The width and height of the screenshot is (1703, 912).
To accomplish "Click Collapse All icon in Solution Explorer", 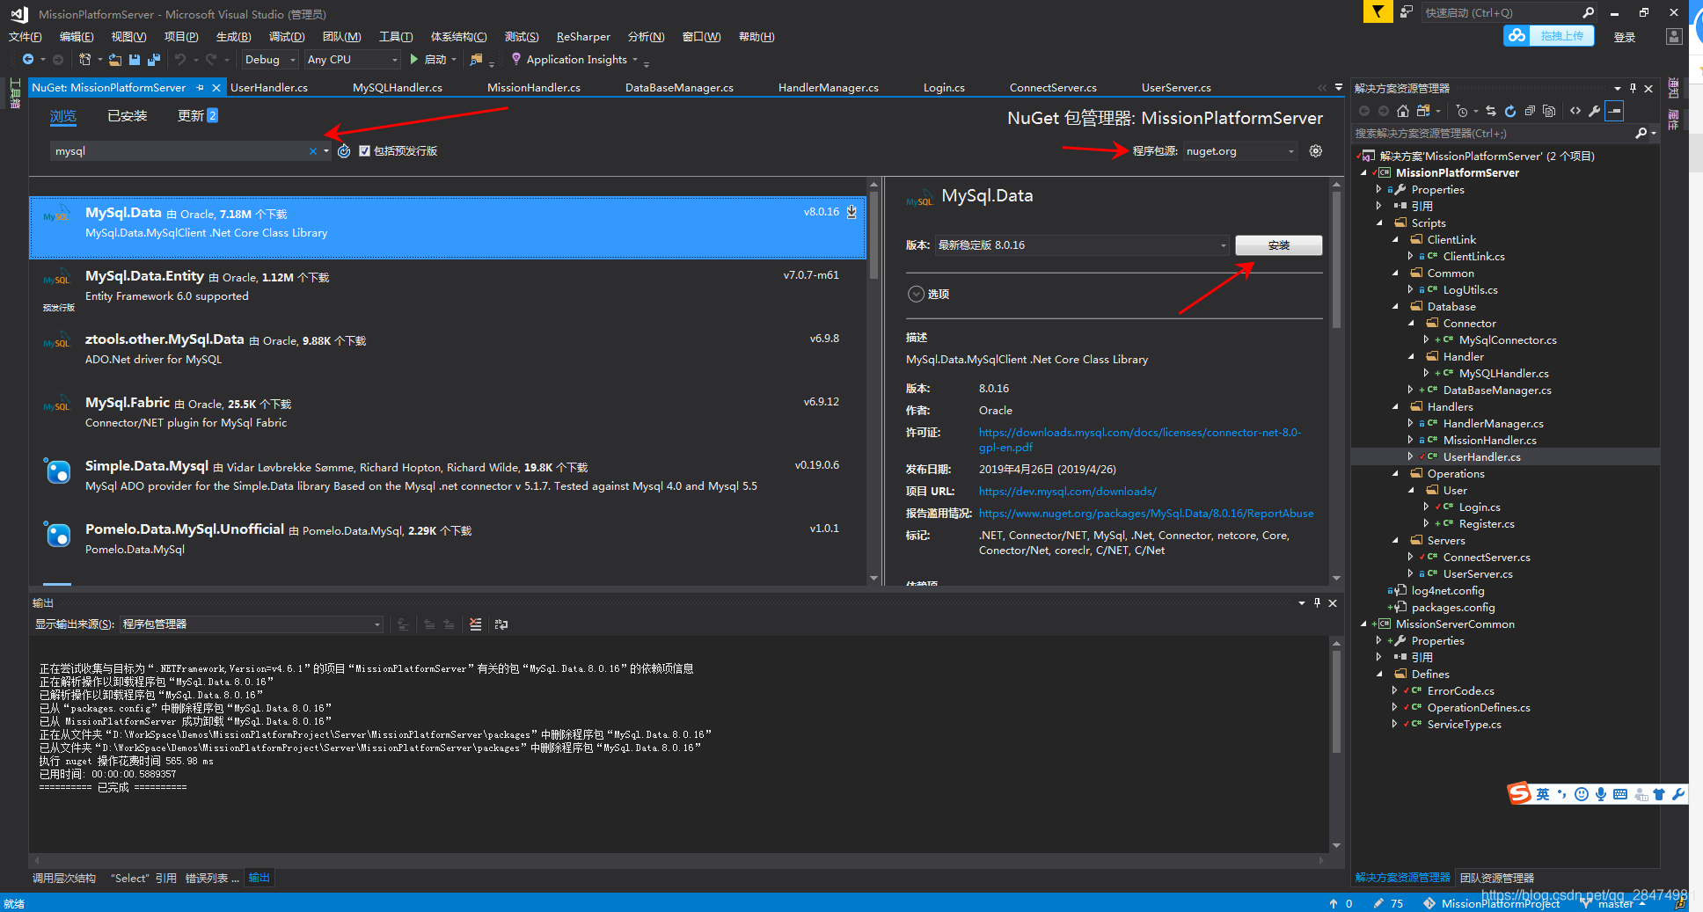I will tap(1530, 111).
